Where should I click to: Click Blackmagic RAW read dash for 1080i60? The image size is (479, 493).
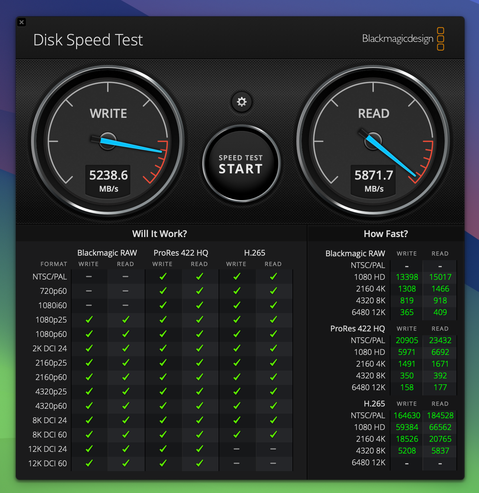point(125,305)
